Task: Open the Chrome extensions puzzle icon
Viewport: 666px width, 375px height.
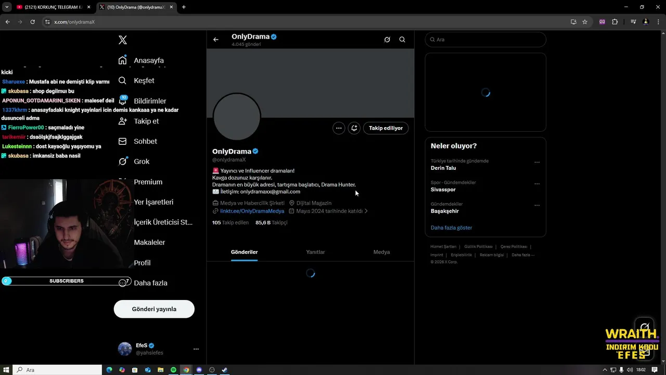Action: 614,22
